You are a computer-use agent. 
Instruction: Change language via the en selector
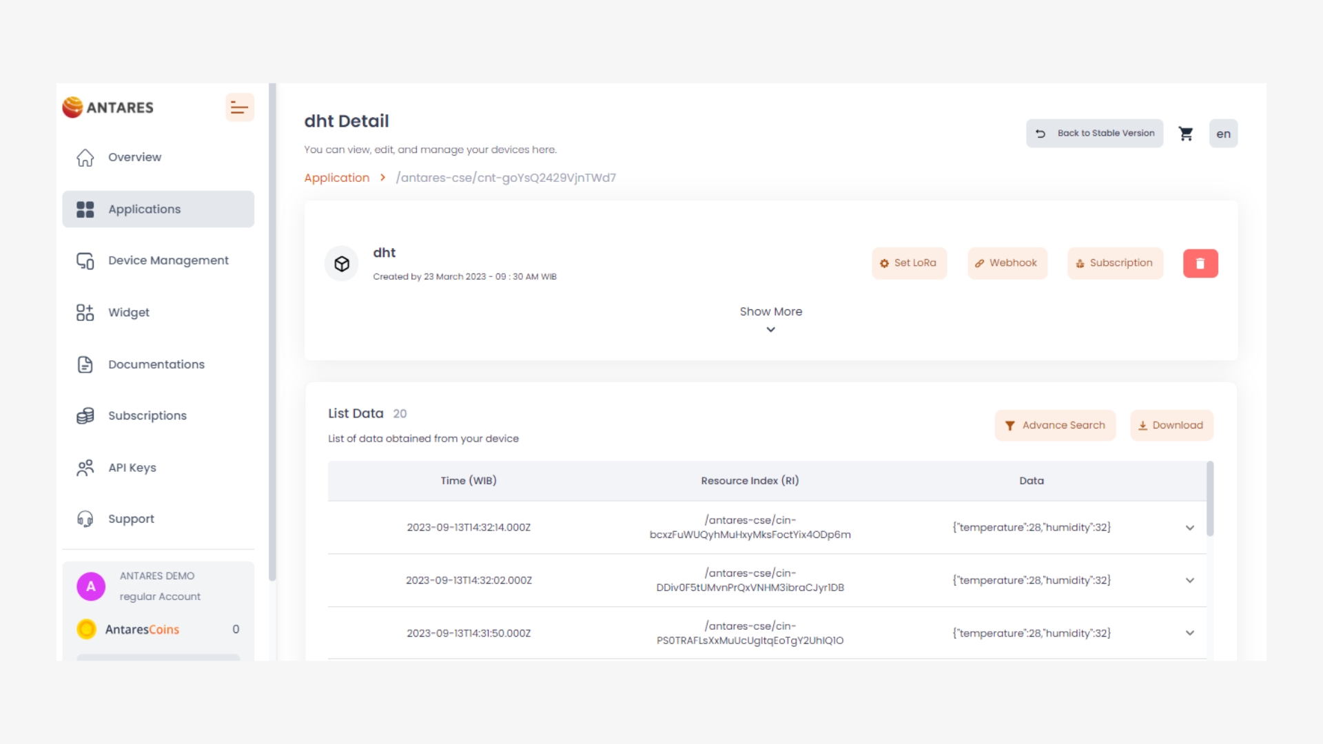(1222, 134)
